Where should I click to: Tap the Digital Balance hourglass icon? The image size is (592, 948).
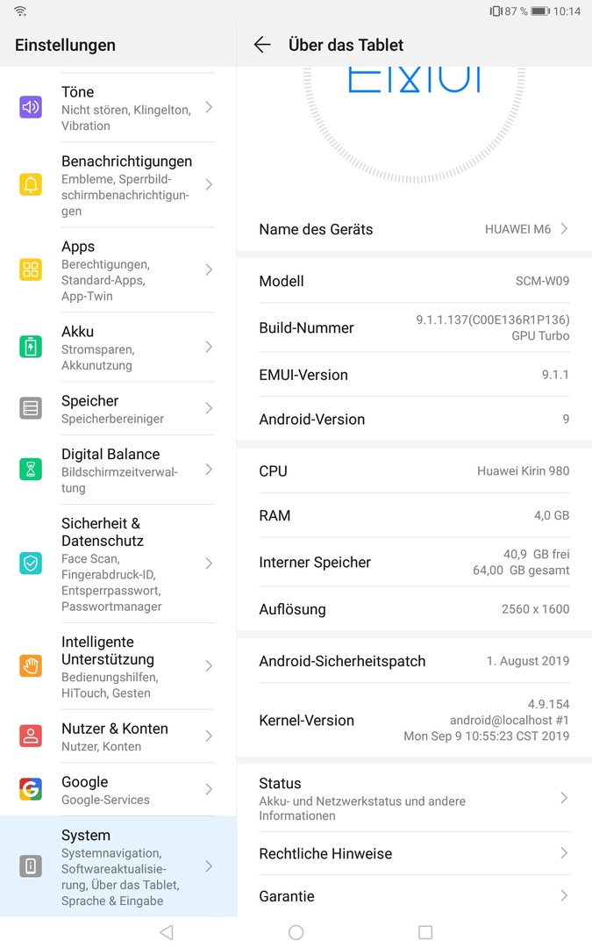tap(31, 469)
